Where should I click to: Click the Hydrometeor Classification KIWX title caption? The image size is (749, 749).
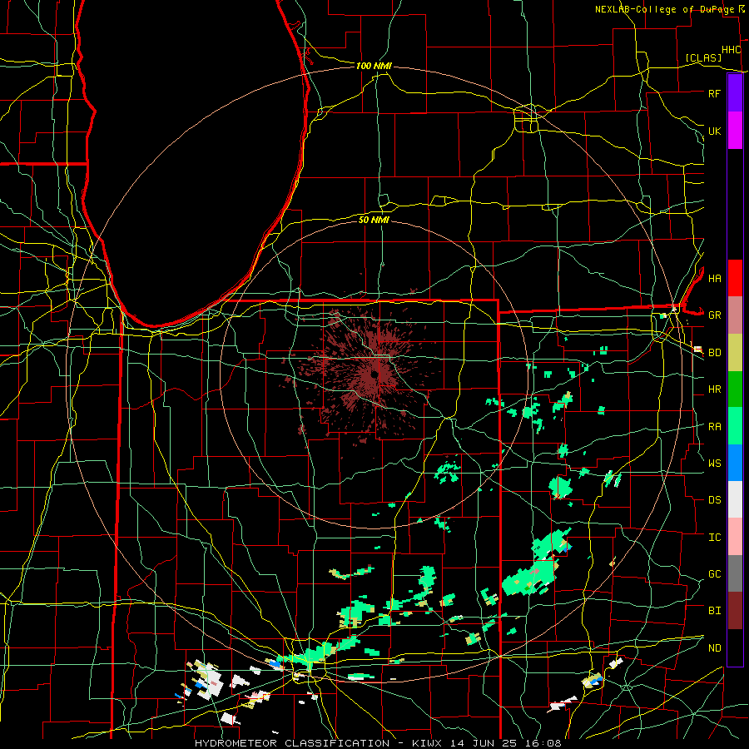click(378, 743)
